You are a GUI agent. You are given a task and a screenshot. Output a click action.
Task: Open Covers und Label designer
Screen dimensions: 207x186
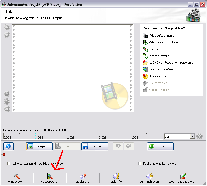(x=183, y=178)
